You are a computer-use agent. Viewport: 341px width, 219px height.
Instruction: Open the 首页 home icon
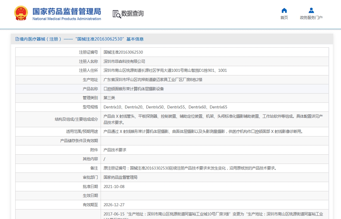point(284,10)
